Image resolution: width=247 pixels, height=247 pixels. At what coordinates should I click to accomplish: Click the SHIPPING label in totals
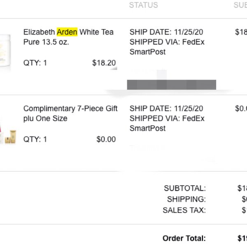point(186,199)
